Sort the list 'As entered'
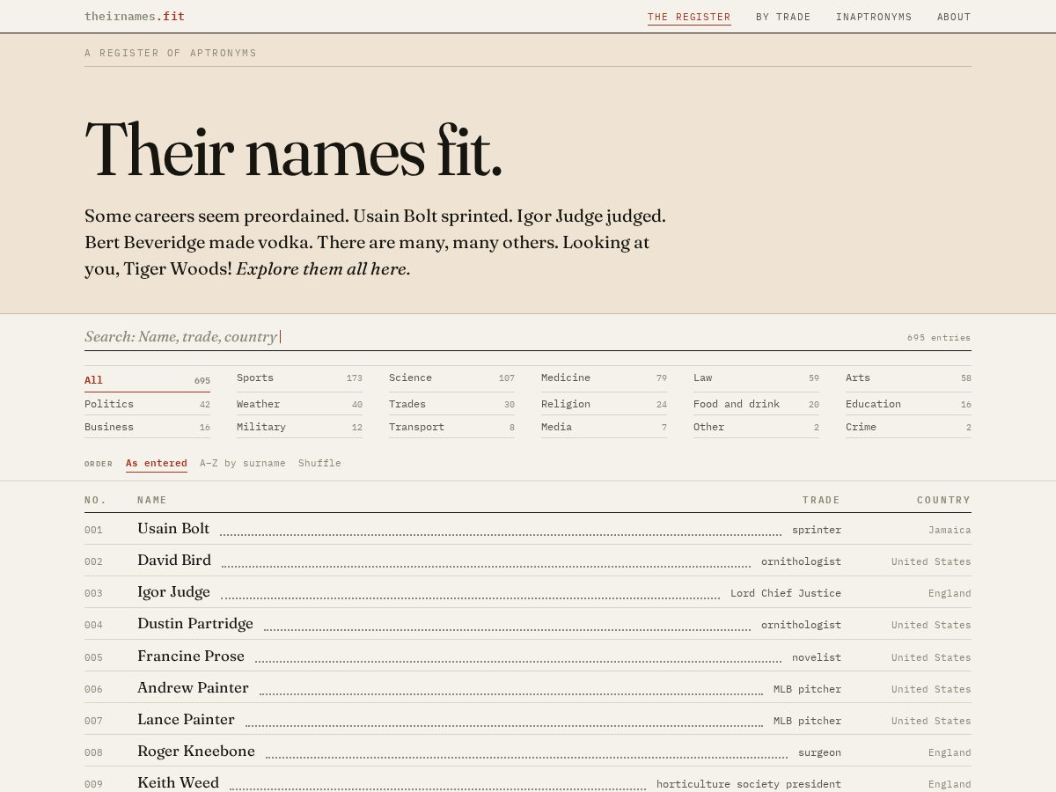 pyautogui.click(x=157, y=463)
